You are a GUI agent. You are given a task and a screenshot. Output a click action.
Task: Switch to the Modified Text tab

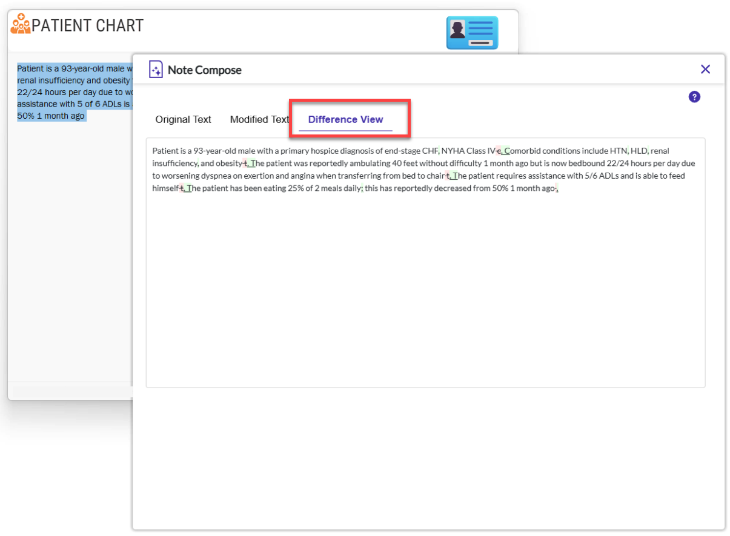[x=259, y=119]
